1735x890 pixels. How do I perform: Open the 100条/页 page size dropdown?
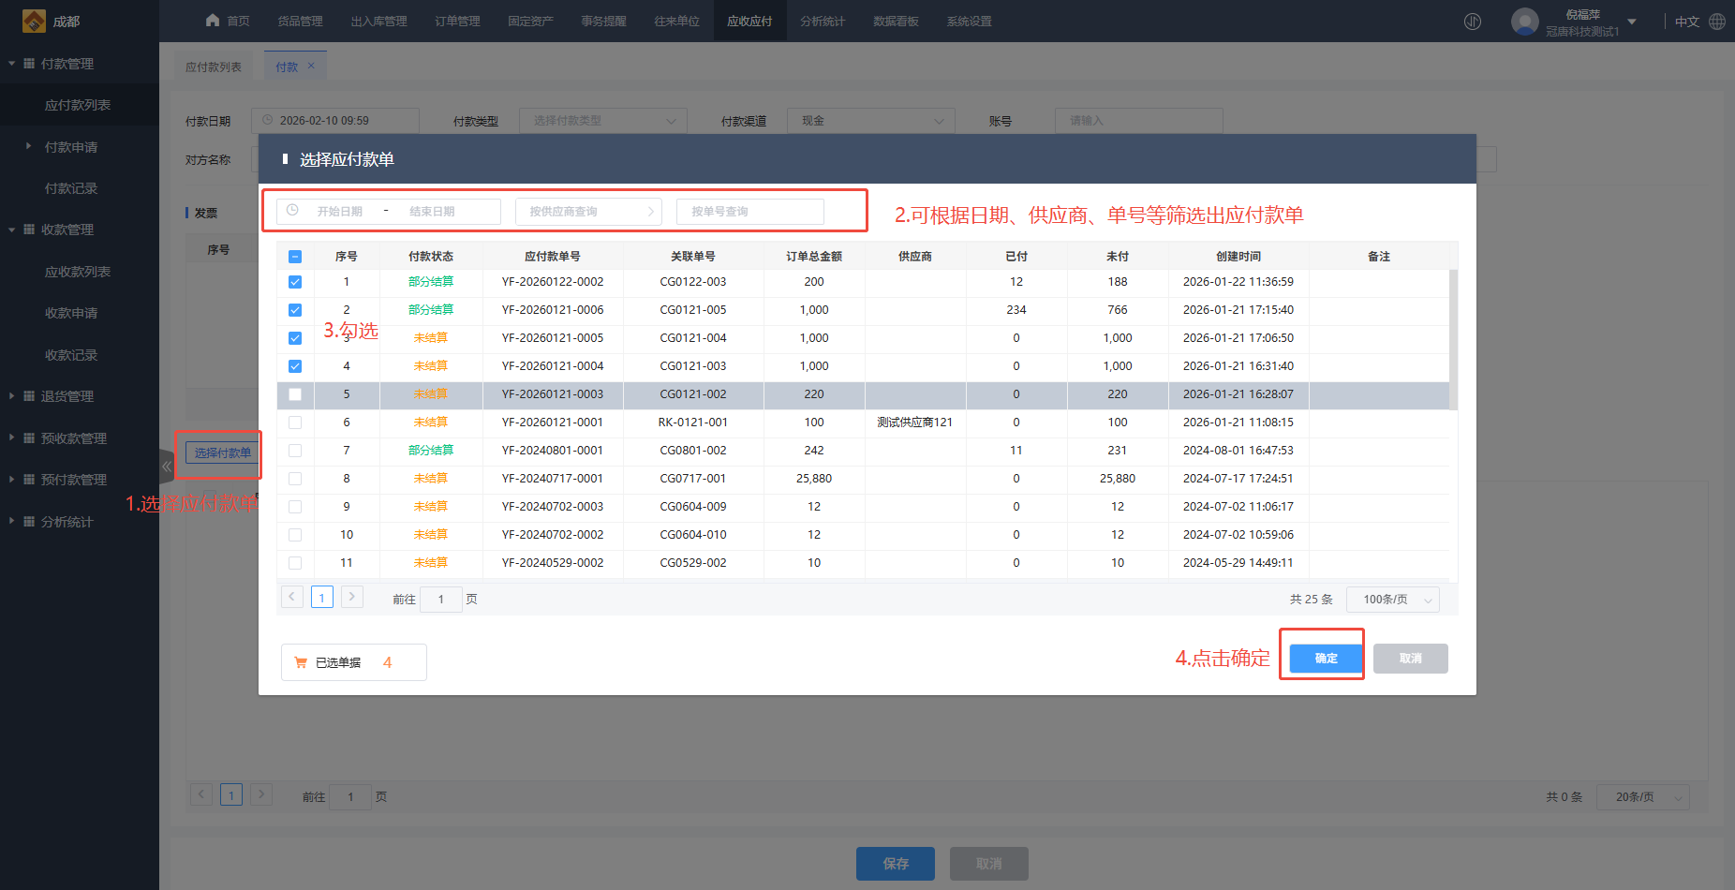click(1392, 600)
